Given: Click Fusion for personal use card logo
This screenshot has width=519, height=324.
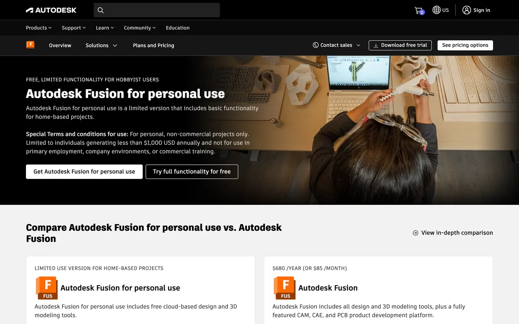Looking at the screenshot, I should tap(47, 288).
